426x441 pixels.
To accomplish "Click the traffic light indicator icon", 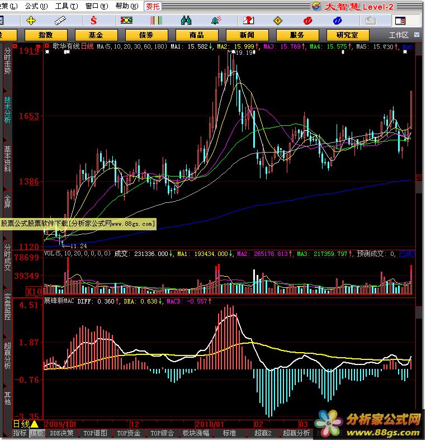I will 127,21.
